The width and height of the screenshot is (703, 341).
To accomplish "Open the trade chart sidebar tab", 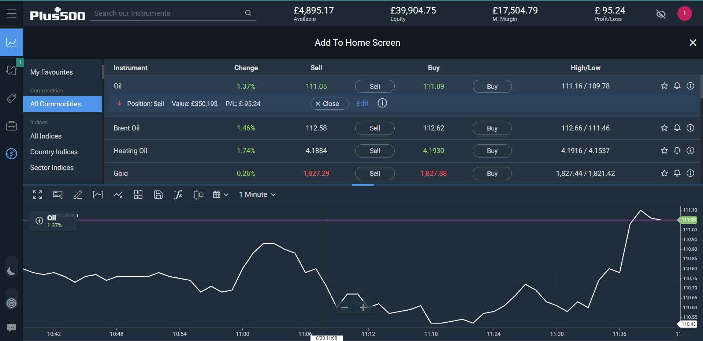I will pyautogui.click(x=11, y=42).
